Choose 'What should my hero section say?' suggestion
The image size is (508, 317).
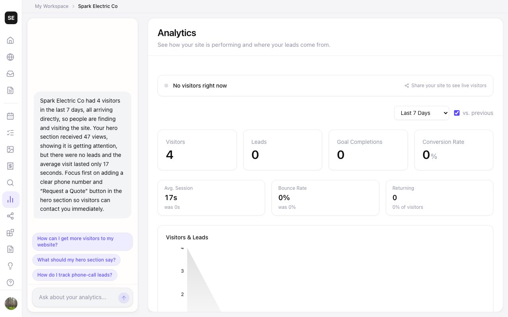pos(76,260)
